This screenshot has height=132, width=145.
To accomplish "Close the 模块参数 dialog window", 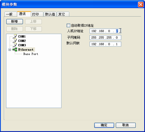I will click(141, 4).
